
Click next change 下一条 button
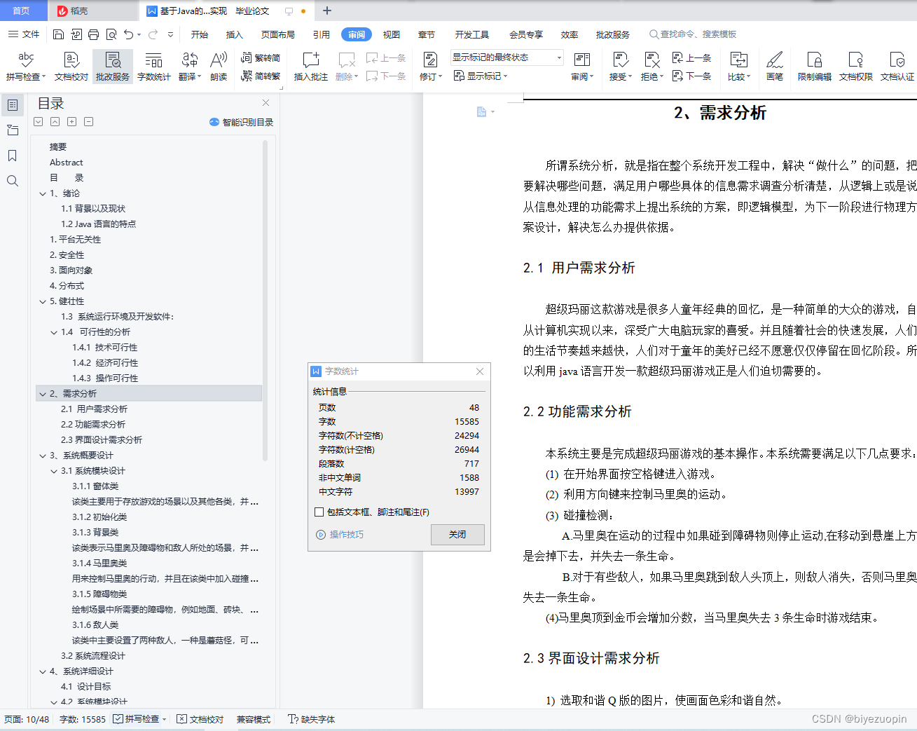click(x=692, y=76)
